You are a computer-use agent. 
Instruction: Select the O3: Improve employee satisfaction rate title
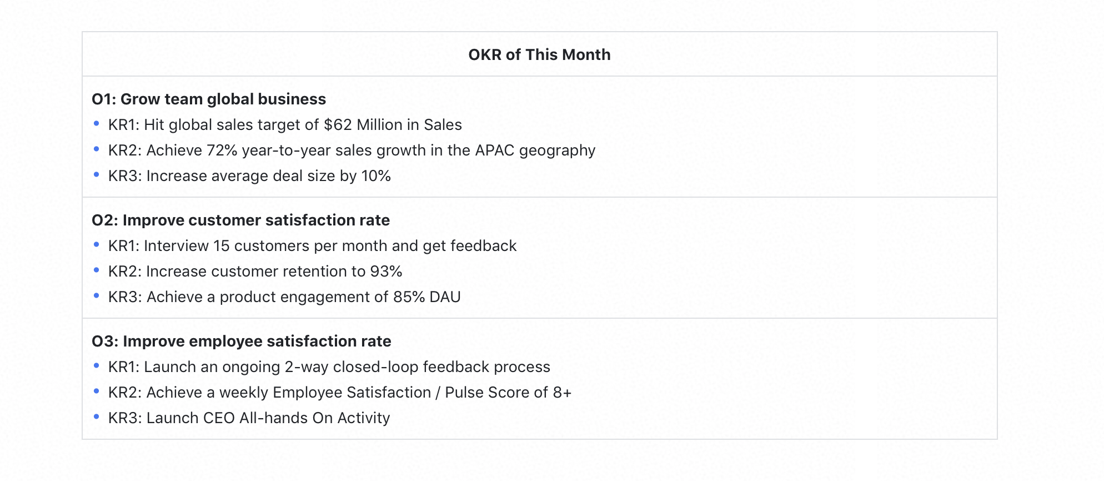click(x=242, y=341)
